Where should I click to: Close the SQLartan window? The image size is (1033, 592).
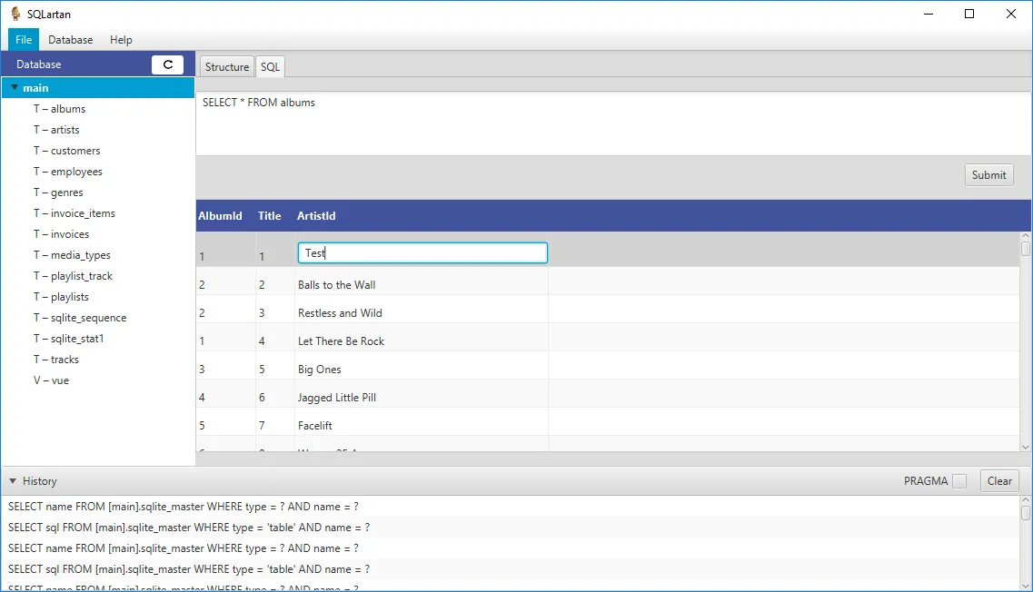1010,14
